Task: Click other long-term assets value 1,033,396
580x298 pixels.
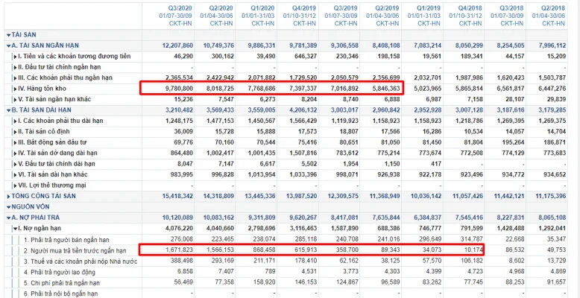Action: coord(302,174)
